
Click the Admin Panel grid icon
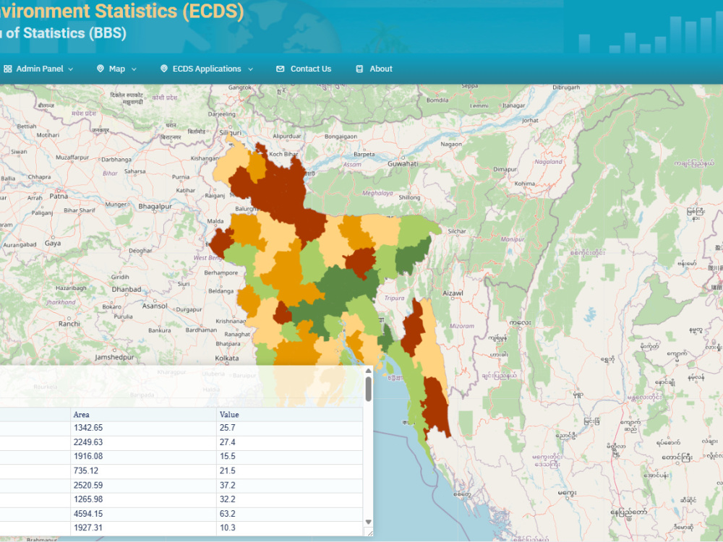8,69
